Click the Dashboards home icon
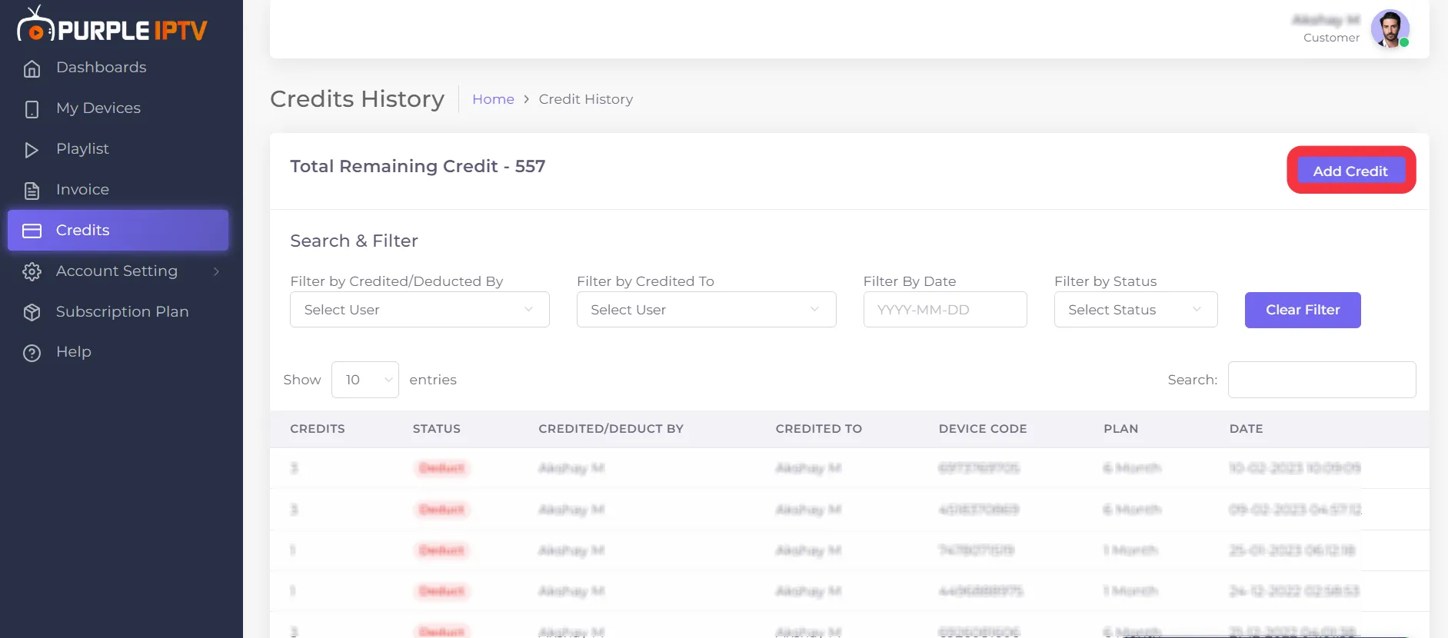1448x638 pixels. coord(32,68)
